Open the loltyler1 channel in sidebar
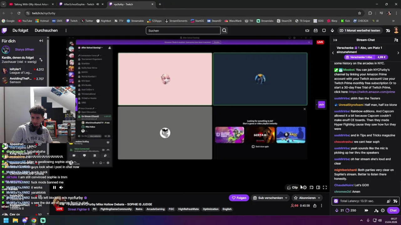The width and height of the screenshot is (401, 225). 24,71
